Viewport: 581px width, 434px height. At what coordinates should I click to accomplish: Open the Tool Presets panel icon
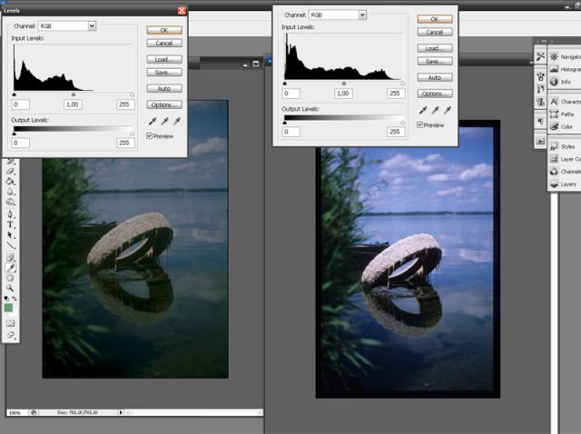coord(541,56)
